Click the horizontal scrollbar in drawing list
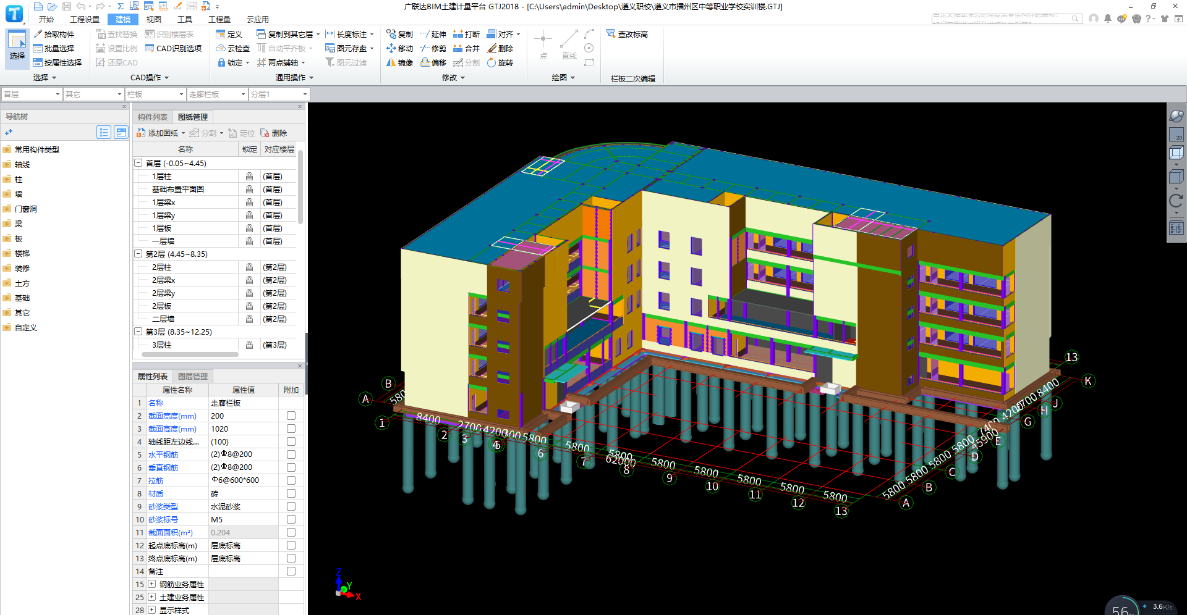This screenshot has width=1187, height=615. (x=190, y=354)
